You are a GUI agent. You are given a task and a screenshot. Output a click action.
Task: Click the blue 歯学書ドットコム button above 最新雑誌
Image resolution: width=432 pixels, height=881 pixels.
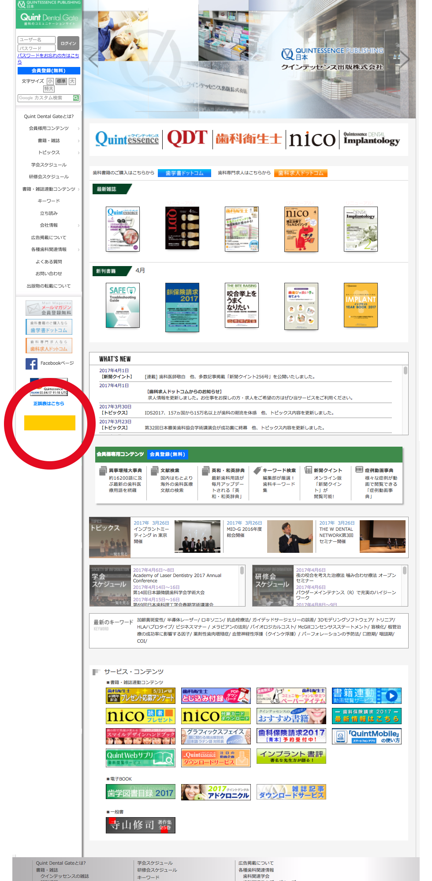point(184,173)
